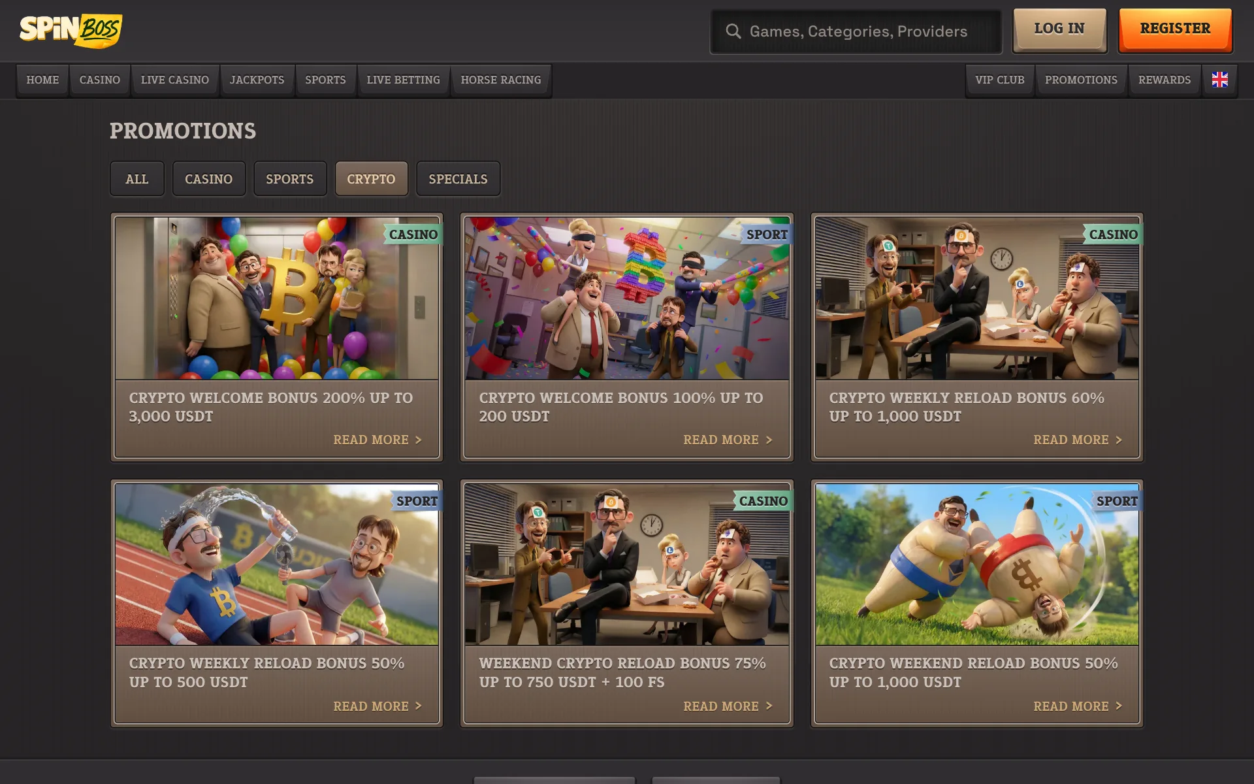The image size is (1254, 784).
Task: Click the search magnifier icon
Action: pyautogui.click(x=733, y=31)
